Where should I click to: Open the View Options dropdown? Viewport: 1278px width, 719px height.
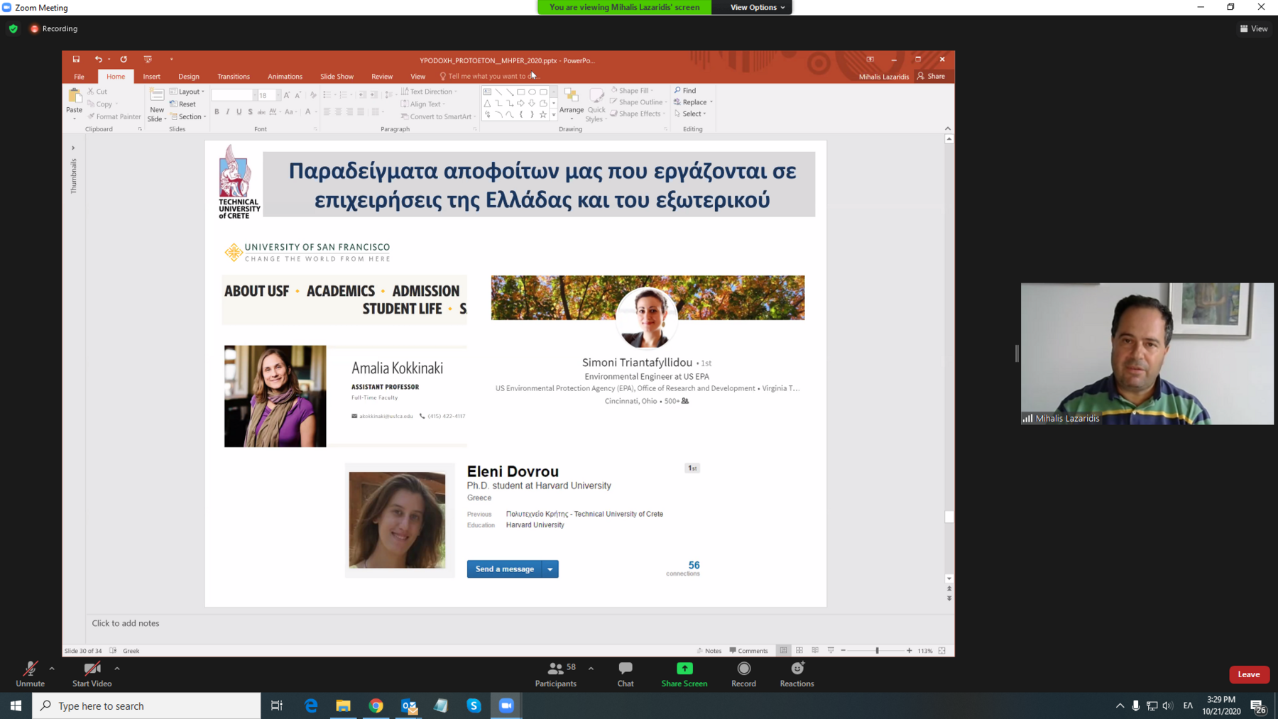point(757,7)
